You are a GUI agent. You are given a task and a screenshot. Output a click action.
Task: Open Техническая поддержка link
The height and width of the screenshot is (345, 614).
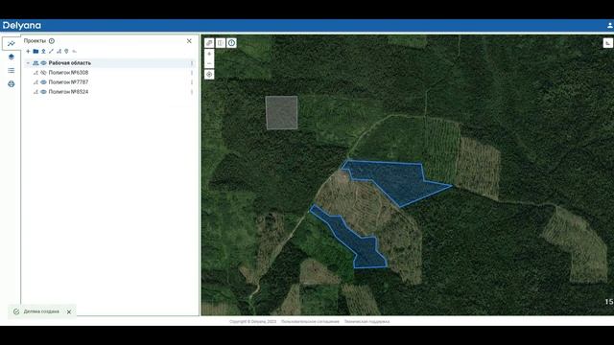tap(366, 322)
